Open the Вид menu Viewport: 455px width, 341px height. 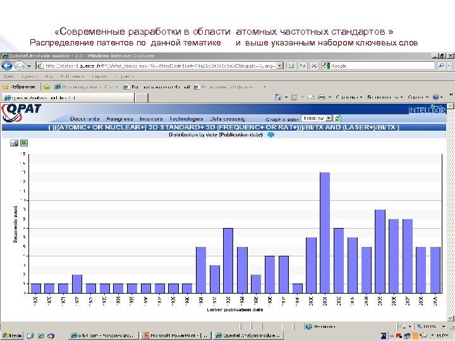pyautogui.click(x=49, y=76)
